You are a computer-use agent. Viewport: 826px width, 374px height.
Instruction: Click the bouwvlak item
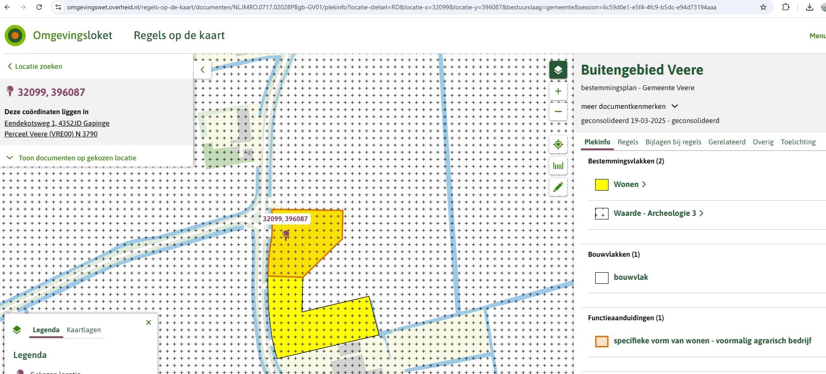pyautogui.click(x=631, y=277)
